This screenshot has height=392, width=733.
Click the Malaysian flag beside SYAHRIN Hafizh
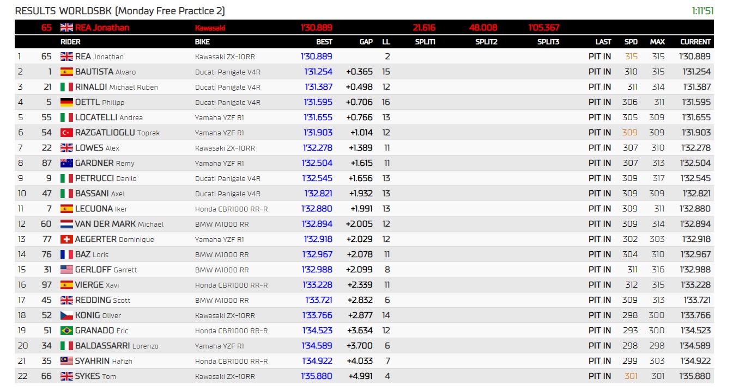pos(66,360)
